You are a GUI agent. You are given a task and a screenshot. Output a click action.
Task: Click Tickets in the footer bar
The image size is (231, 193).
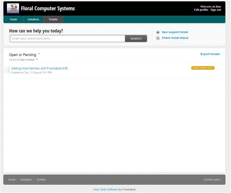click(41, 179)
